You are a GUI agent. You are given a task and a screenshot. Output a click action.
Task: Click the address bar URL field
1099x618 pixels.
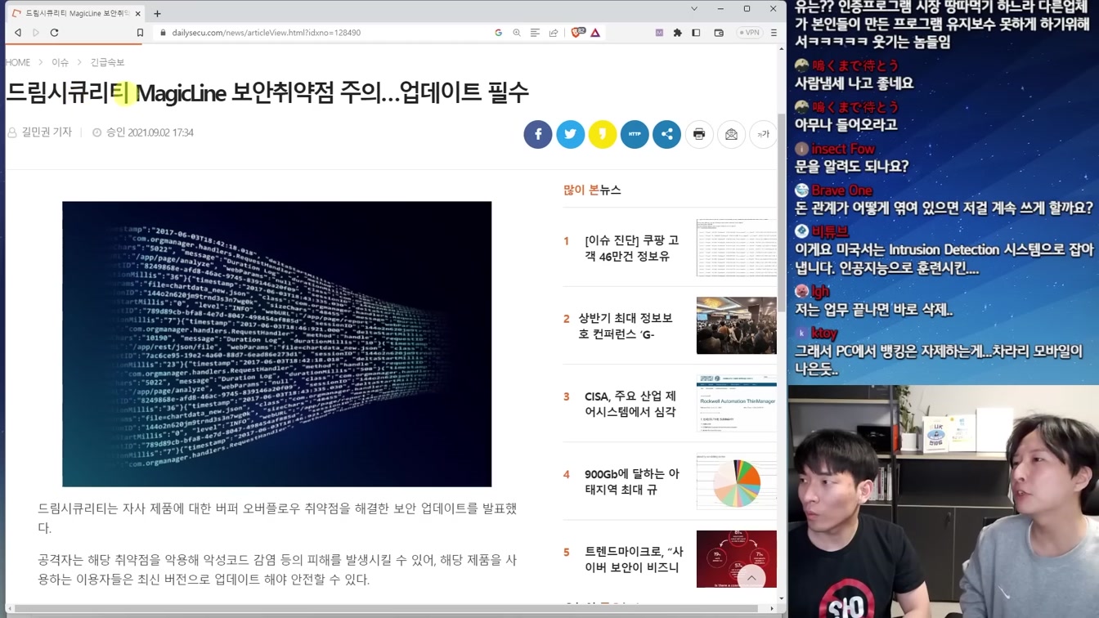(x=327, y=33)
